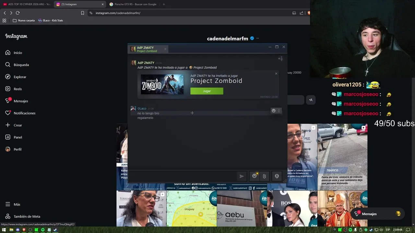
Task: Open the browser apps grid icon
Action: [4, 20]
